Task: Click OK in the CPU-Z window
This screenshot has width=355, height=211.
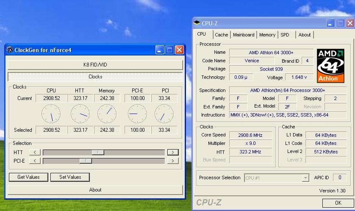Action: point(338,203)
